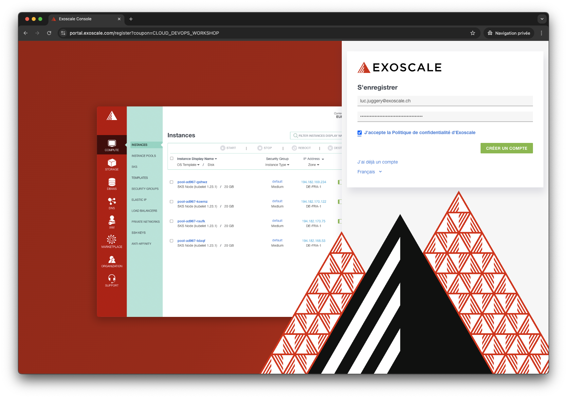Click the Compute icon in the sidebar
The height and width of the screenshot is (398, 567).
[112, 144]
